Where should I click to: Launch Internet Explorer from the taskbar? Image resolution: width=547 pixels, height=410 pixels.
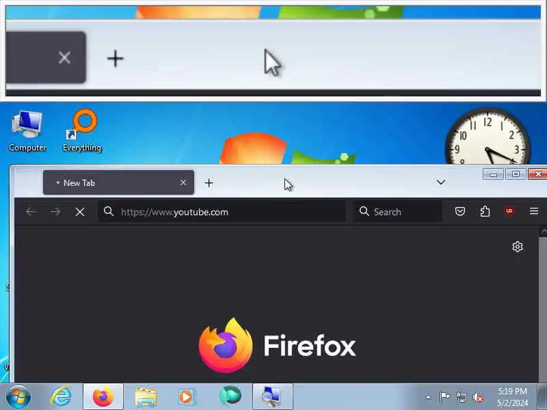[x=61, y=397]
